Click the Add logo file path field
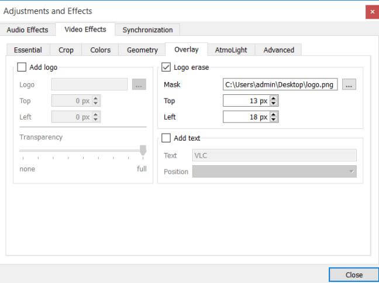The image size is (379, 283). (89, 84)
